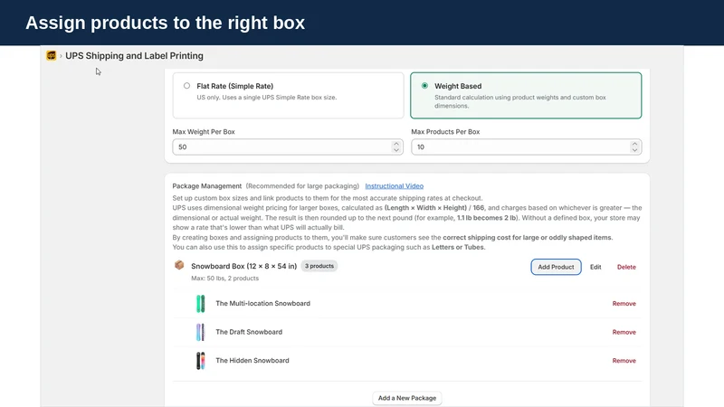The width and height of the screenshot is (724, 407).
Task: Remove The Multi-location Snowboard
Action: pyautogui.click(x=624, y=304)
